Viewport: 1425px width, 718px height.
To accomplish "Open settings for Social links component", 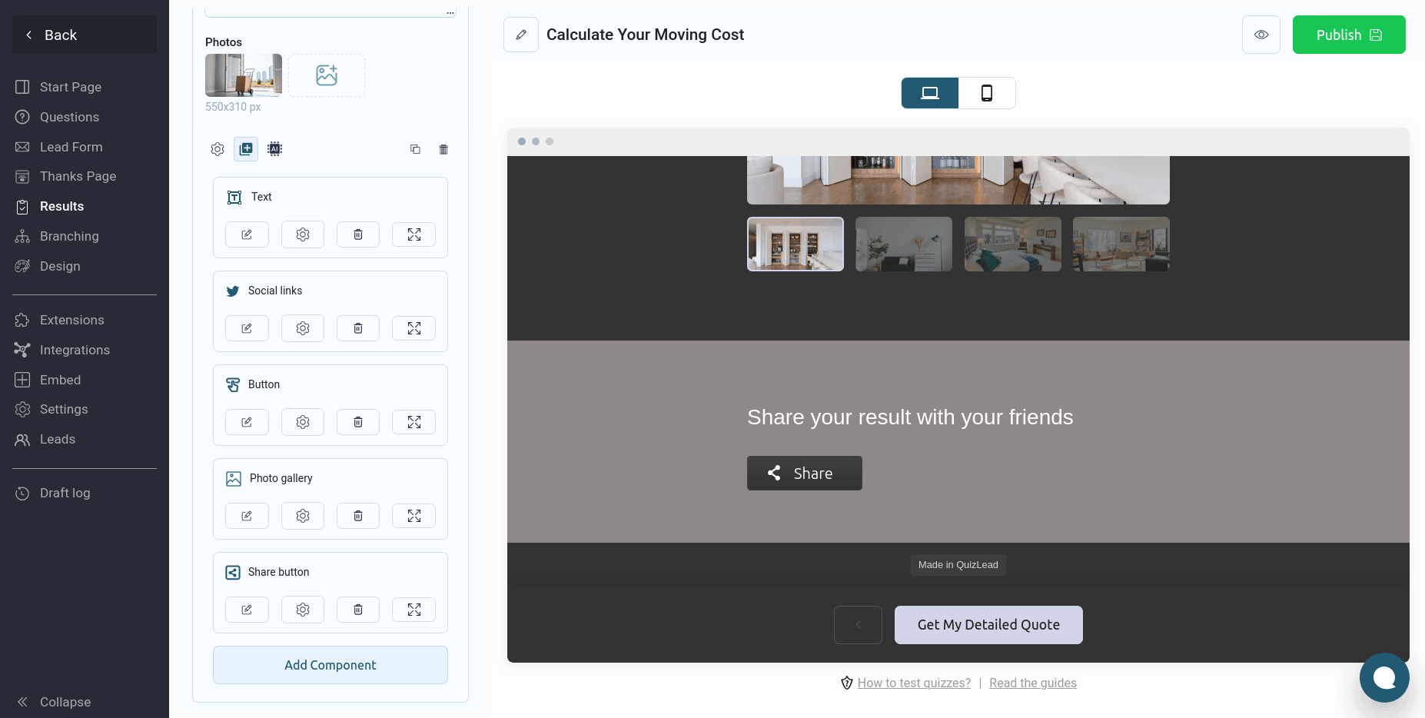I will pyautogui.click(x=303, y=328).
